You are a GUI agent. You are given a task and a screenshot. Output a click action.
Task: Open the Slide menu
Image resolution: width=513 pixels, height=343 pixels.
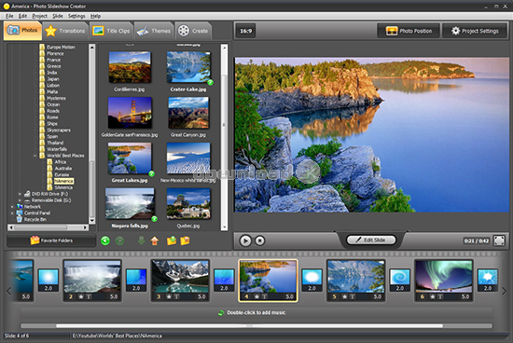(57, 16)
